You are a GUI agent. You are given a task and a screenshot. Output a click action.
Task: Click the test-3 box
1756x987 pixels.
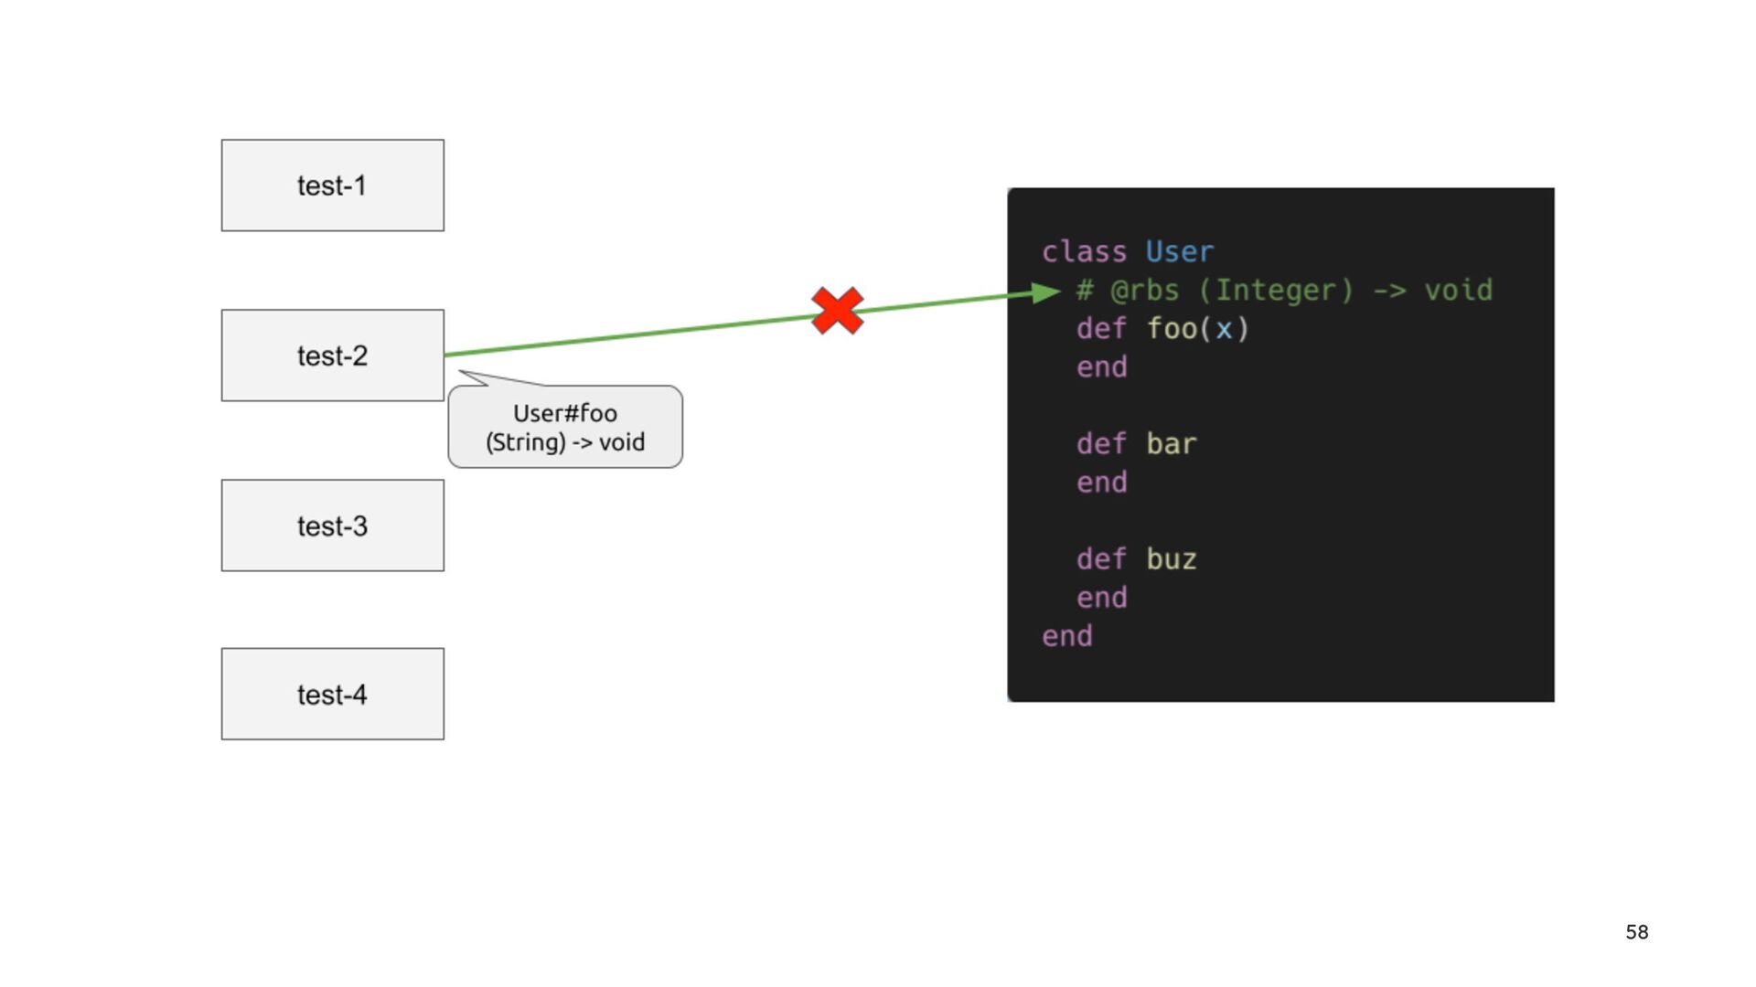(x=332, y=525)
